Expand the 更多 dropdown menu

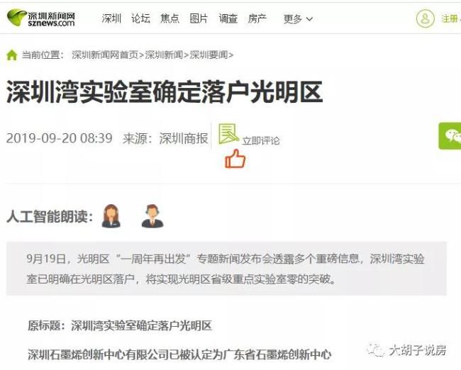point(298,19)
